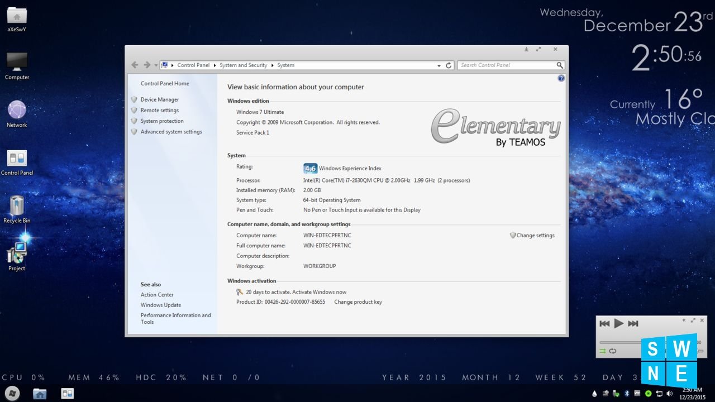The image size is (715, 402).
Task: Go forward using the navigation arrow
Action: click(147, 65)
